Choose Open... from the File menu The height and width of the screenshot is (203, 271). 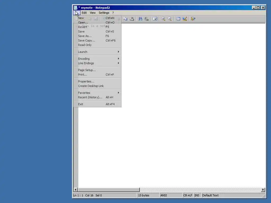point(97,22)
